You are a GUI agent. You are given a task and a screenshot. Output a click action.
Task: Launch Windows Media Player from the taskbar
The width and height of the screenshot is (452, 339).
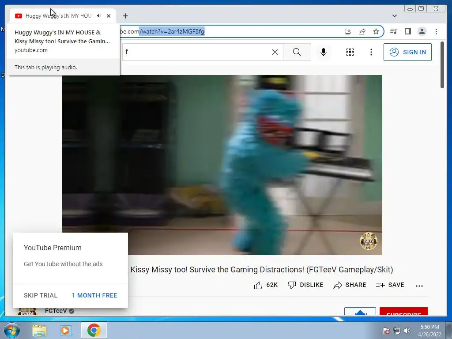66,330
